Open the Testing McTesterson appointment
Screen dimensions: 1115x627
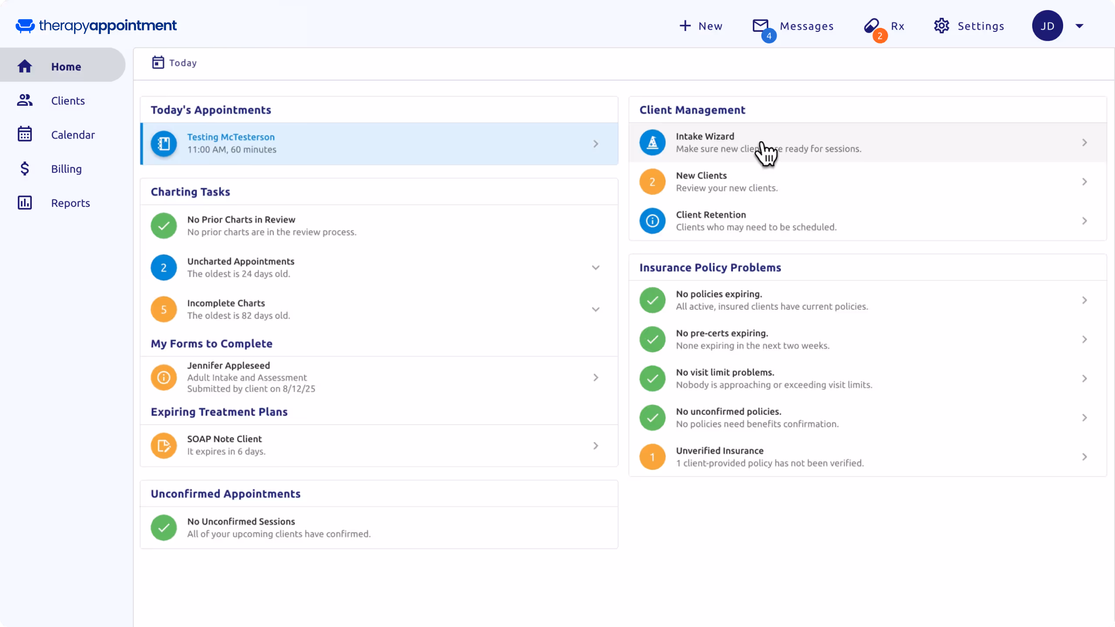(379, 144)
